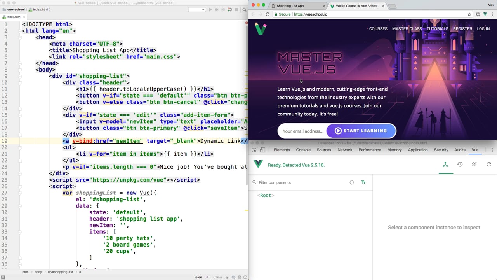Open the Vue devtools Components view icon
This screenshot has height=280, width=497.
click(445, 165)
